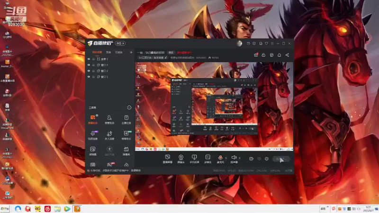Toggle the lock on the 窗口 1 source
The image size is (379, 213).
click(93, 77)
